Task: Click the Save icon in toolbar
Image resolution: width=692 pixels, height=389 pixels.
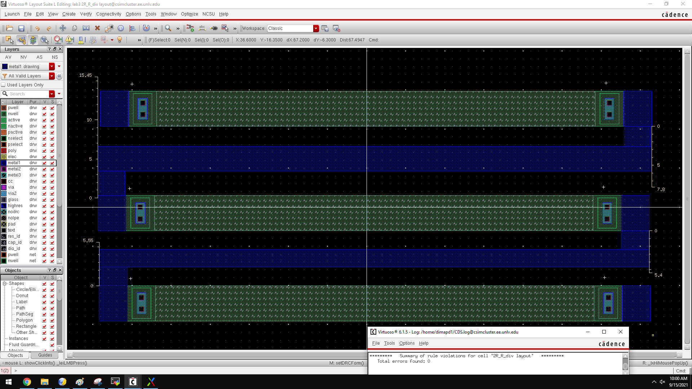Action: pyautogui.click(x=21, y=28)
